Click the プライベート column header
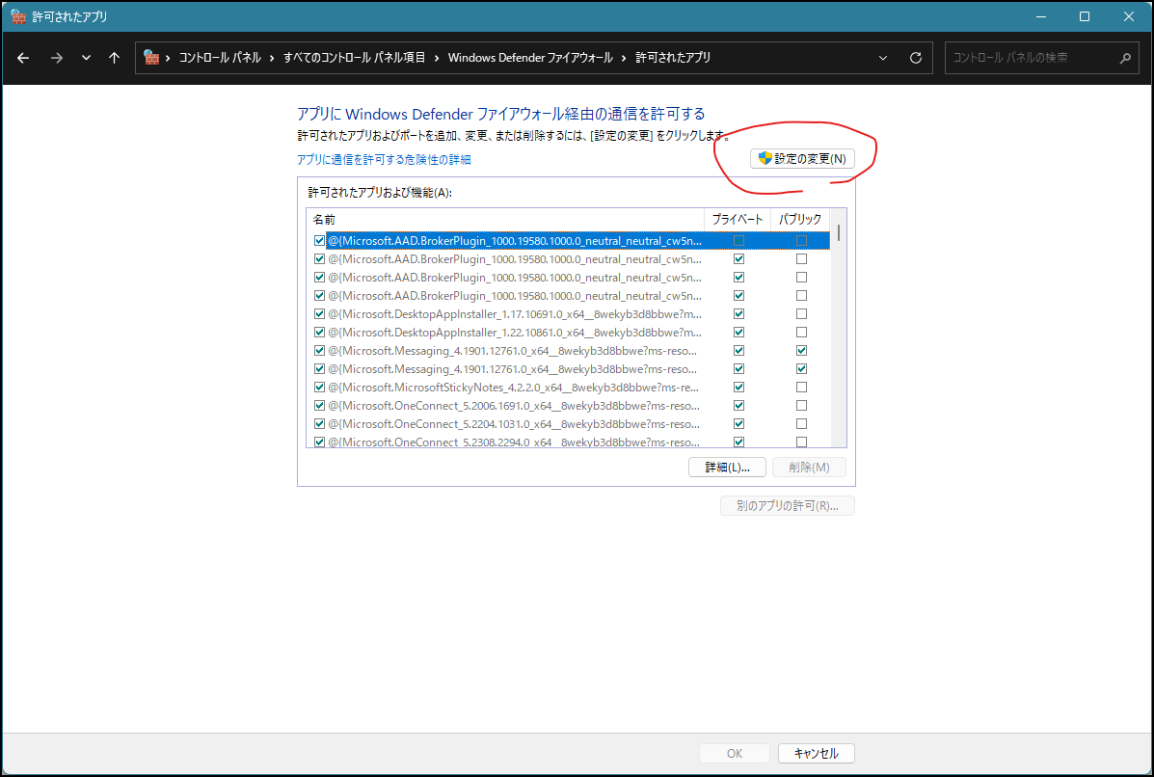Viewport: 1154px width, 777px height. [x=738, y=219]
